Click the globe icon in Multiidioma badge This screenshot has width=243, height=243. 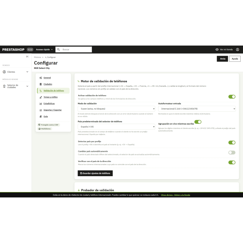coord(39,129)
